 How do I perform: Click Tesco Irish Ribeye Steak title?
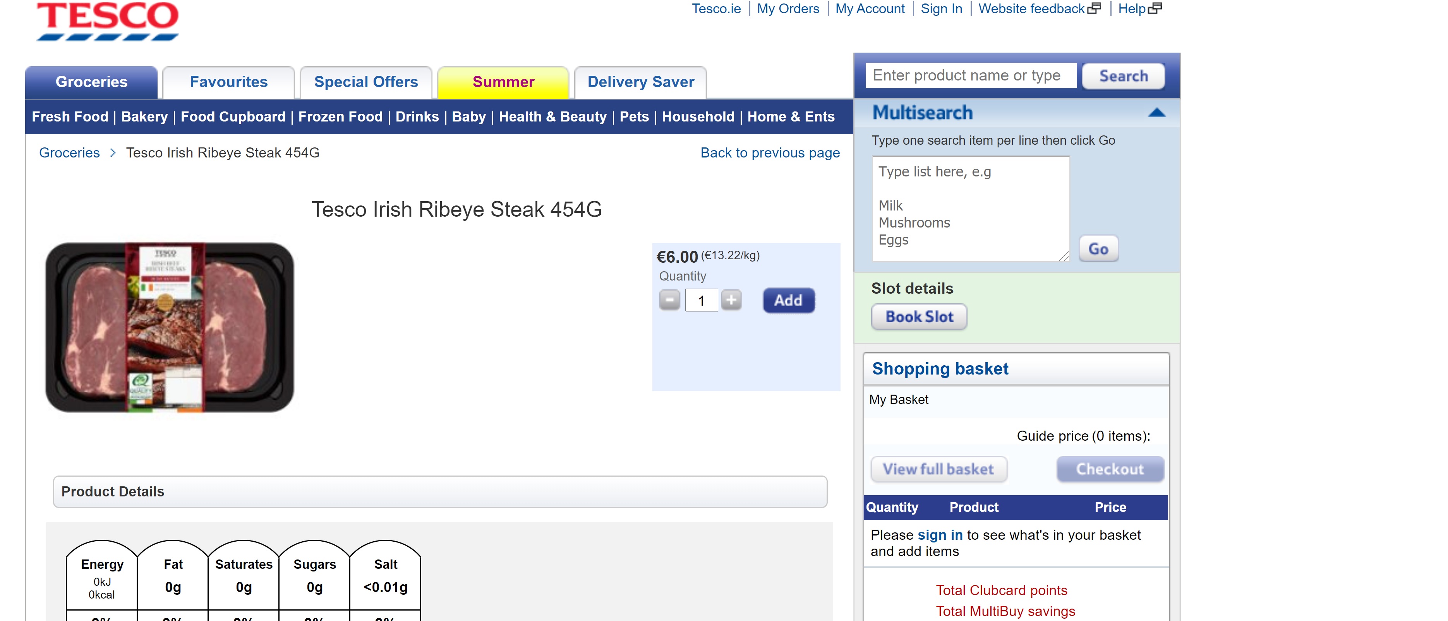pos(456,209)
